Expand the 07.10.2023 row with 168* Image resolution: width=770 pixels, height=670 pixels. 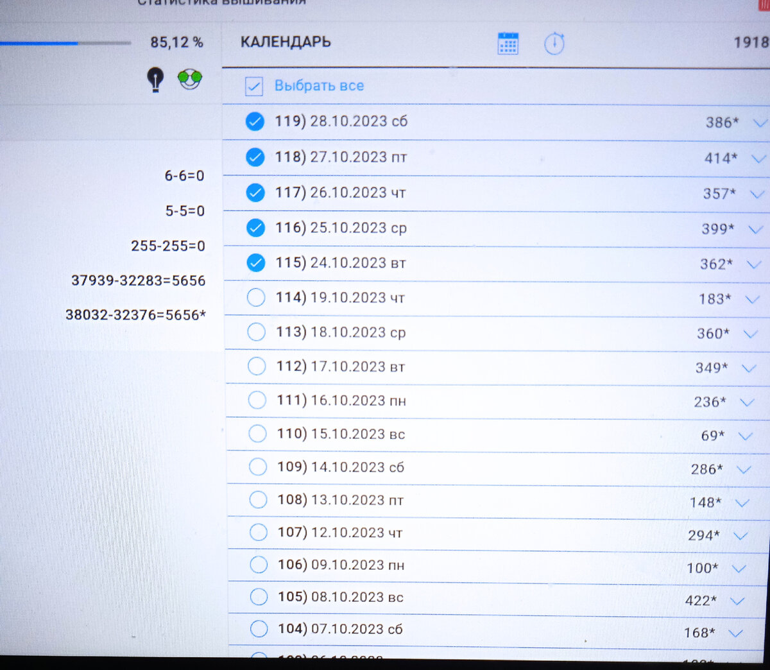pyautogui.click(x=735, y=633)
